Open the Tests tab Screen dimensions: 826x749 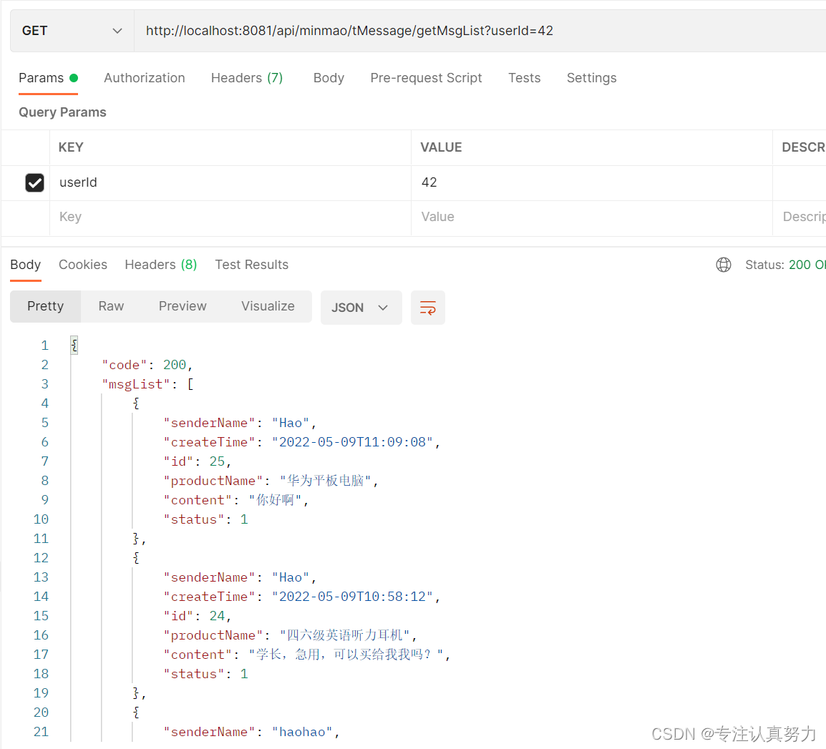pyautogui.click(x=524, y=78)
